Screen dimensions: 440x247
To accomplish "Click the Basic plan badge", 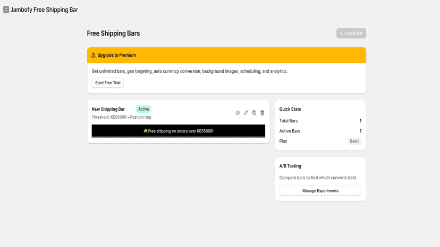I will (354, 141).
